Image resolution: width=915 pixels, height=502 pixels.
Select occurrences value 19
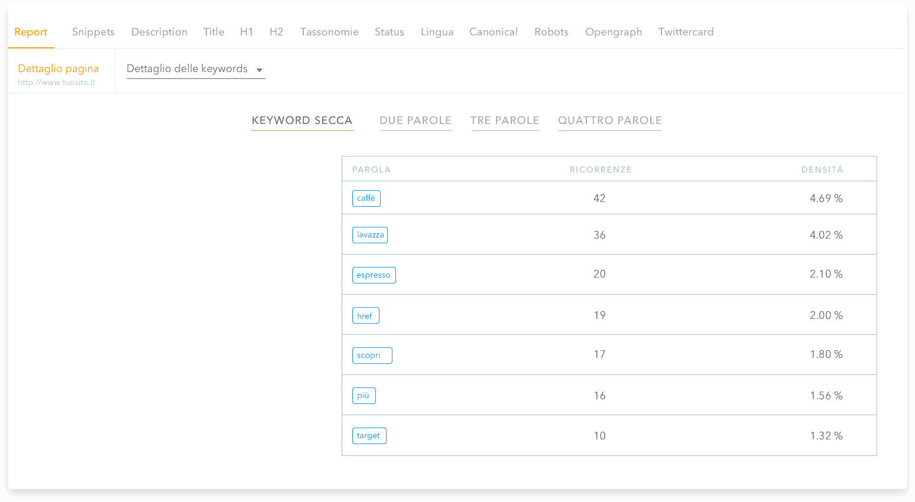599,315
